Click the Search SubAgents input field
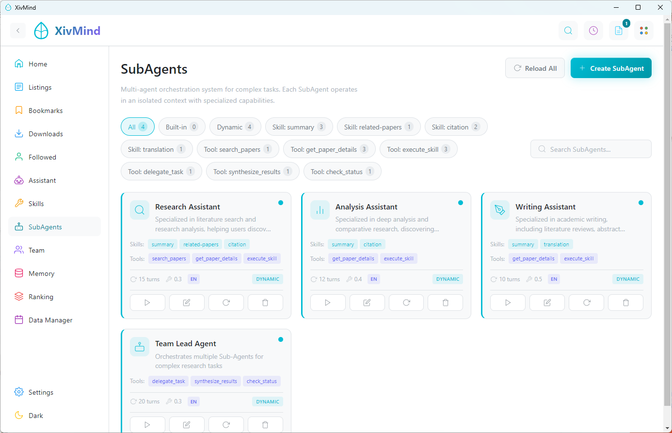Screen dimensions: 672x433 coord(591,149)
